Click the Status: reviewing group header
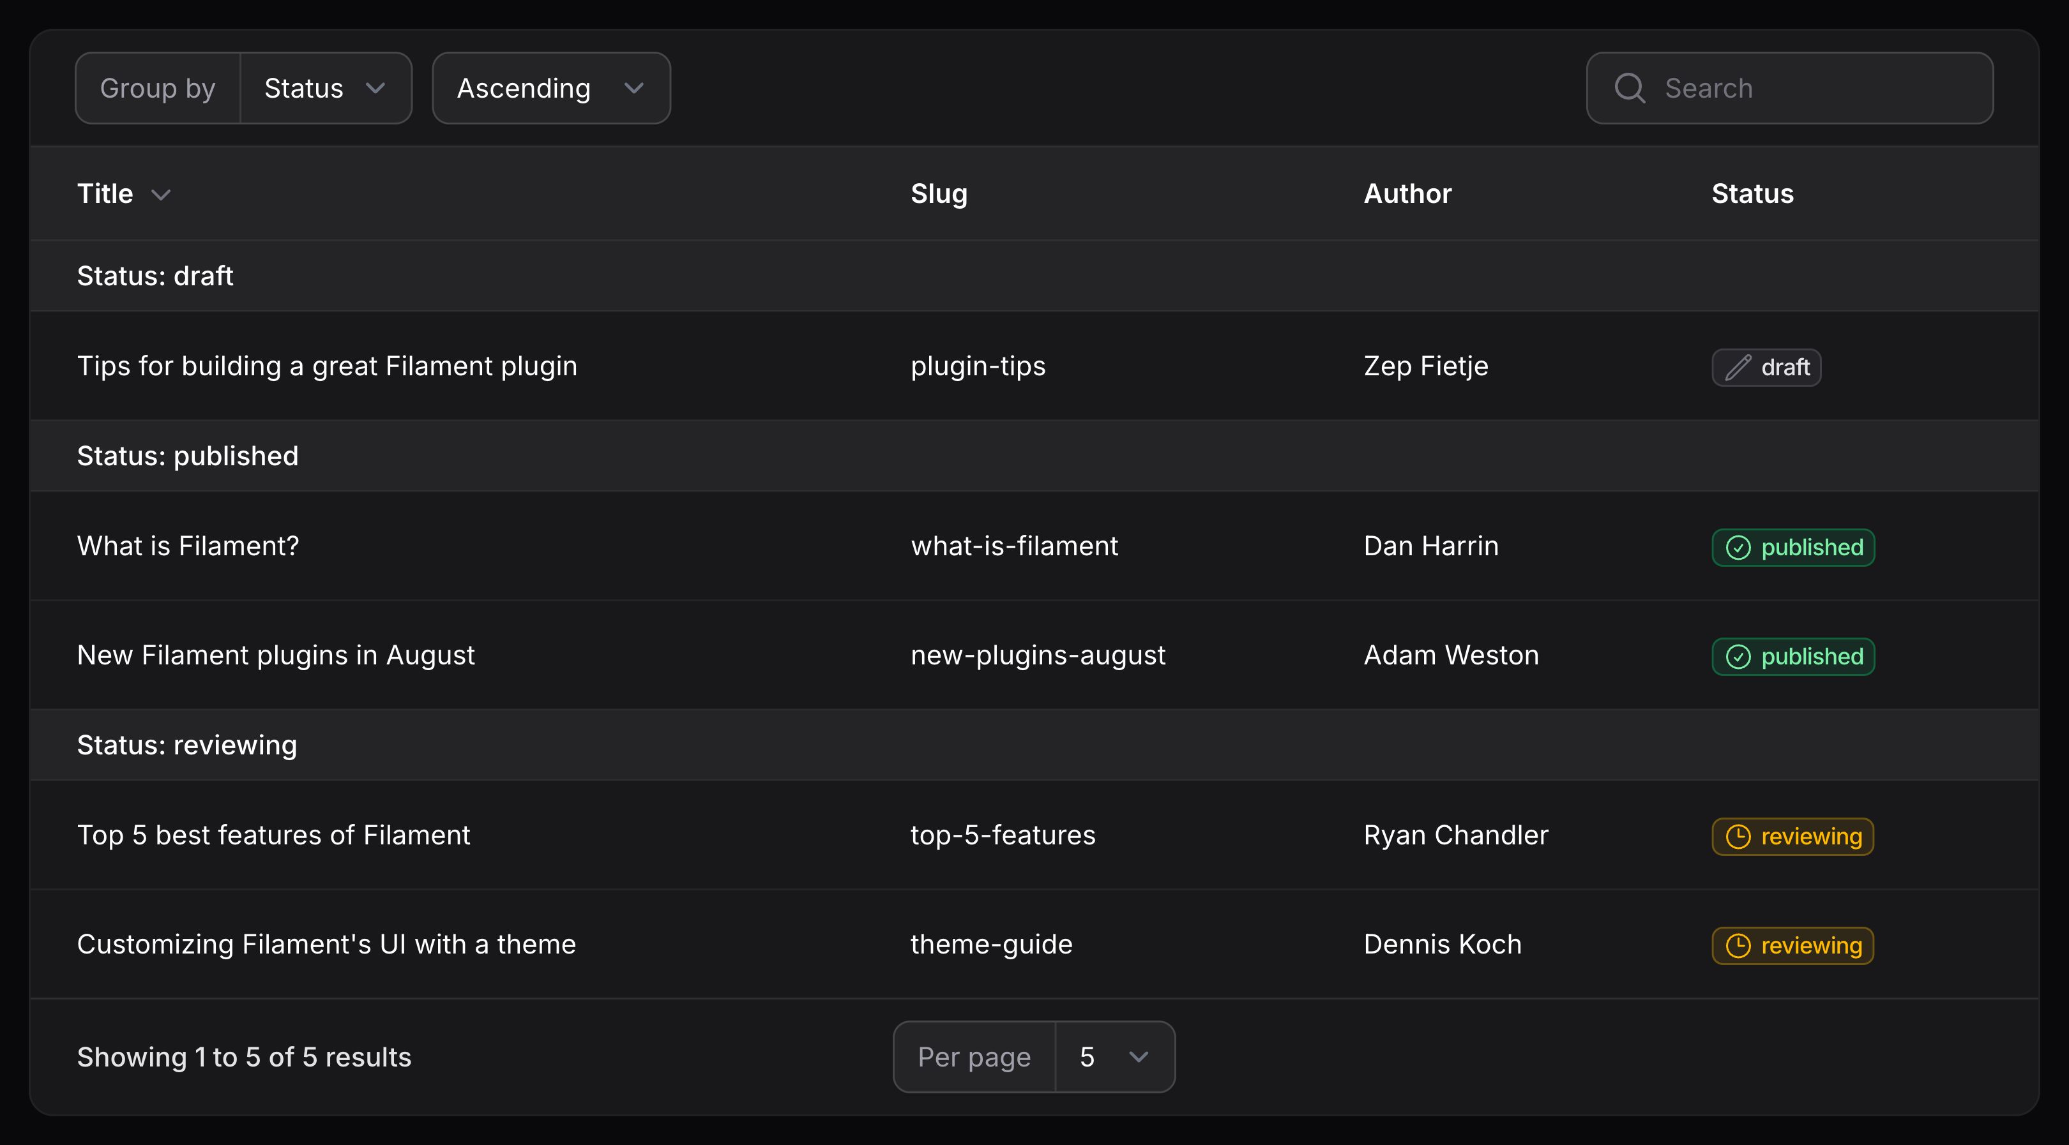The width and height of the screenshot is (2069, 1145). pyautogui.click(x=1034, y=745)
